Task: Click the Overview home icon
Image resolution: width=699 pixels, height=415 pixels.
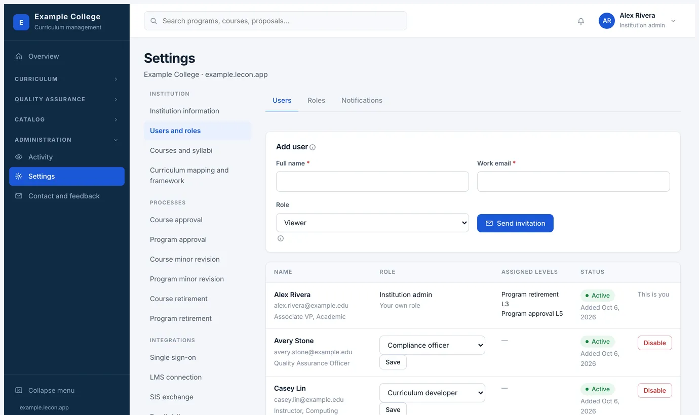Action: tap(19, 56)
